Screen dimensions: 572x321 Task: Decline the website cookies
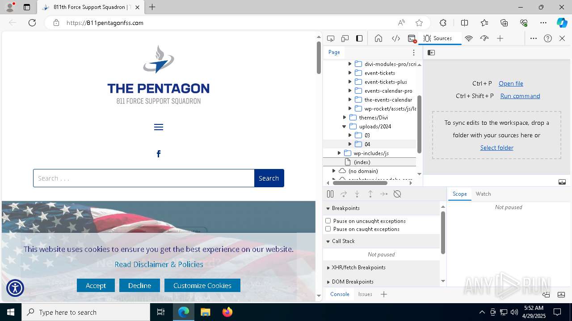139,285
